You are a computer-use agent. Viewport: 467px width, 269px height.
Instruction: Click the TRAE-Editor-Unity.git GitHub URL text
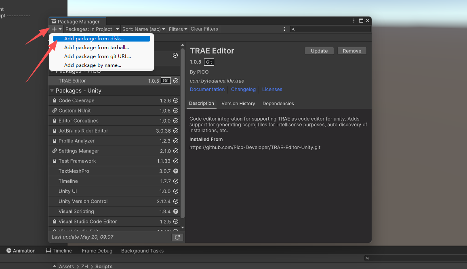tap(255, 148)
